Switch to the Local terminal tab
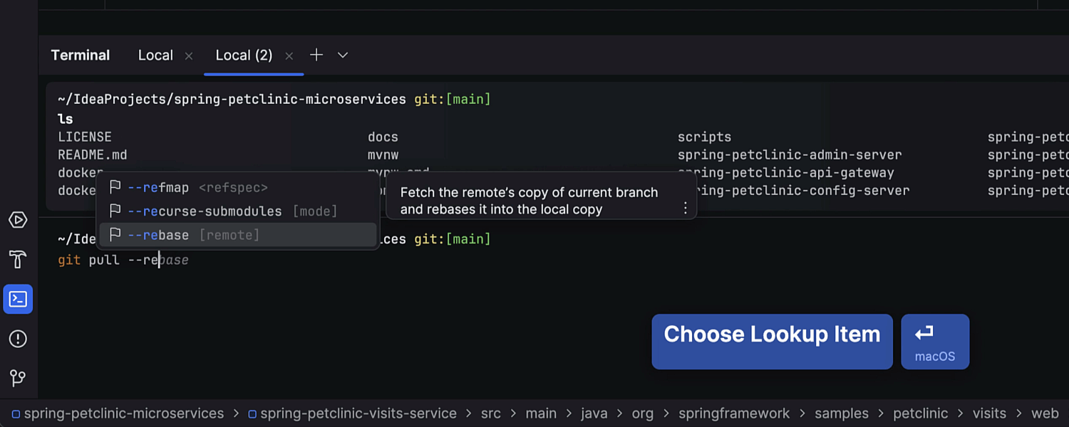 point(155,55)
